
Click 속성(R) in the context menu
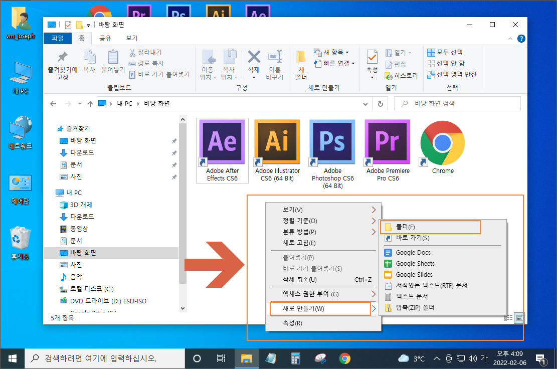(323, 323)
